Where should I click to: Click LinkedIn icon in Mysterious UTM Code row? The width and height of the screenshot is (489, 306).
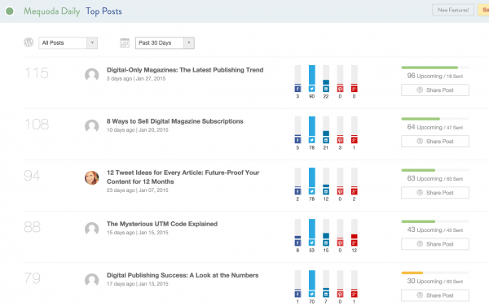point(326,243)
